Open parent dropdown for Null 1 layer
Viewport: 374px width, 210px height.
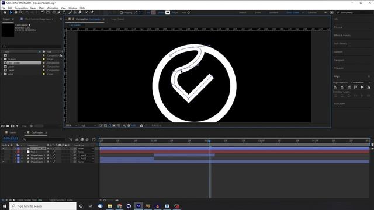click(x=86, y=152)
